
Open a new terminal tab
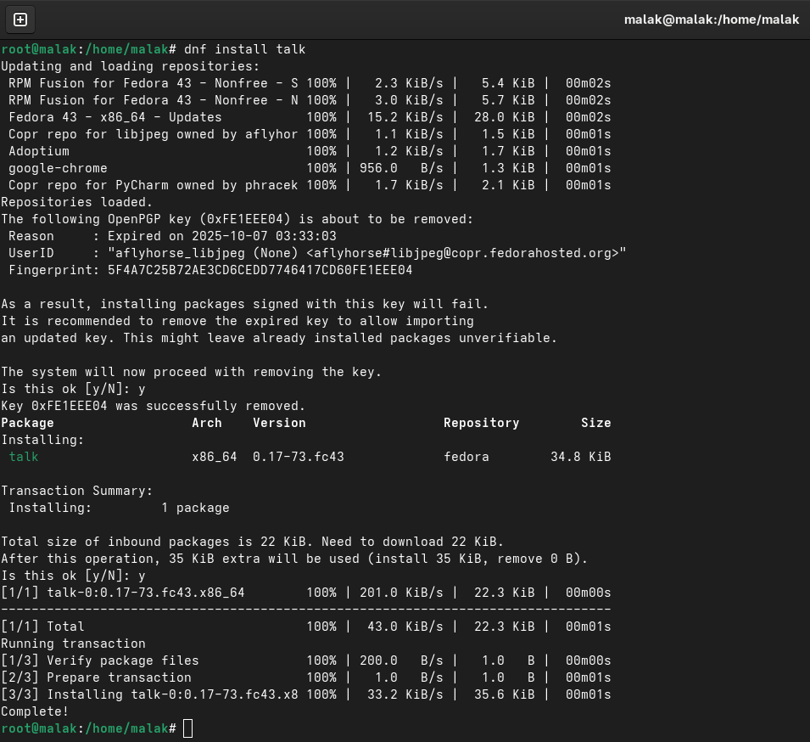(20, 20)
